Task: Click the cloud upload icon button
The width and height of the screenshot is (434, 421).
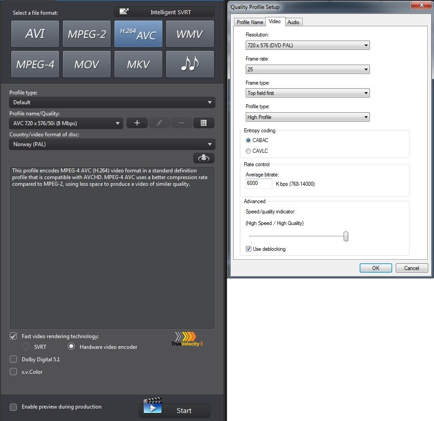Action: [x=204, y=158]
